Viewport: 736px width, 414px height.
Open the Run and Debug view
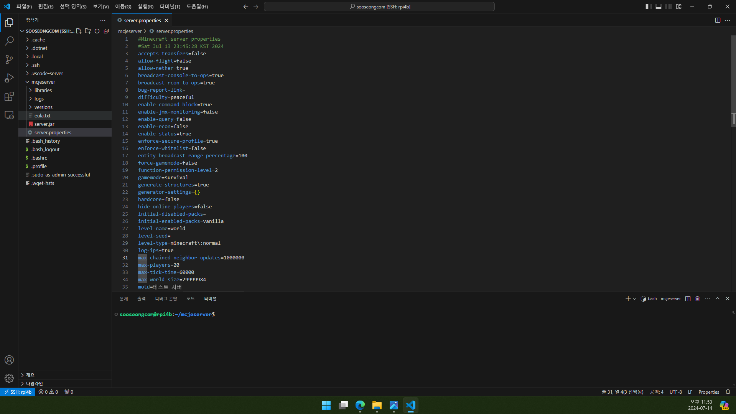(x=9, y=78)
